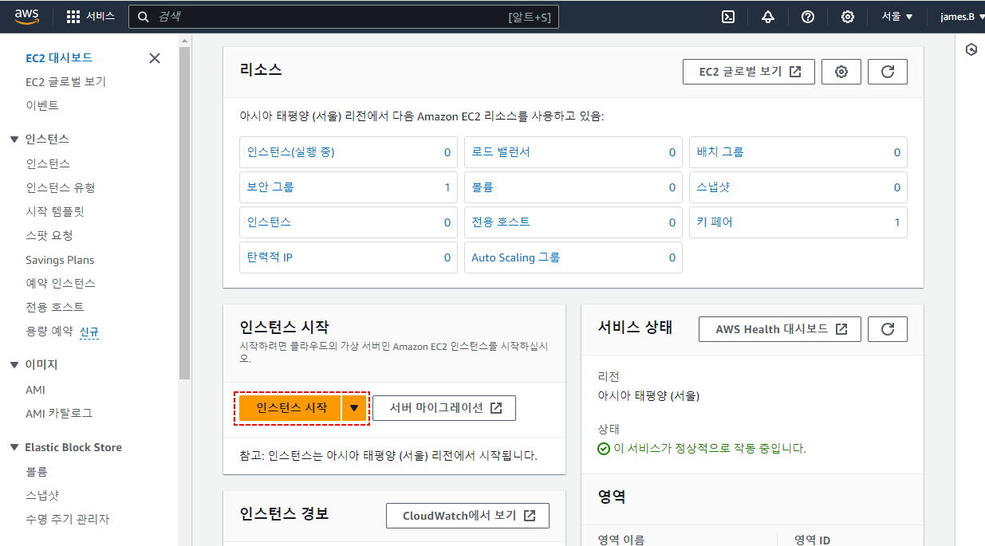Image resolution: width=985 pixels, height=546 pixels.
Task: Open the top bar settings gear
Action: click(848, 17)
